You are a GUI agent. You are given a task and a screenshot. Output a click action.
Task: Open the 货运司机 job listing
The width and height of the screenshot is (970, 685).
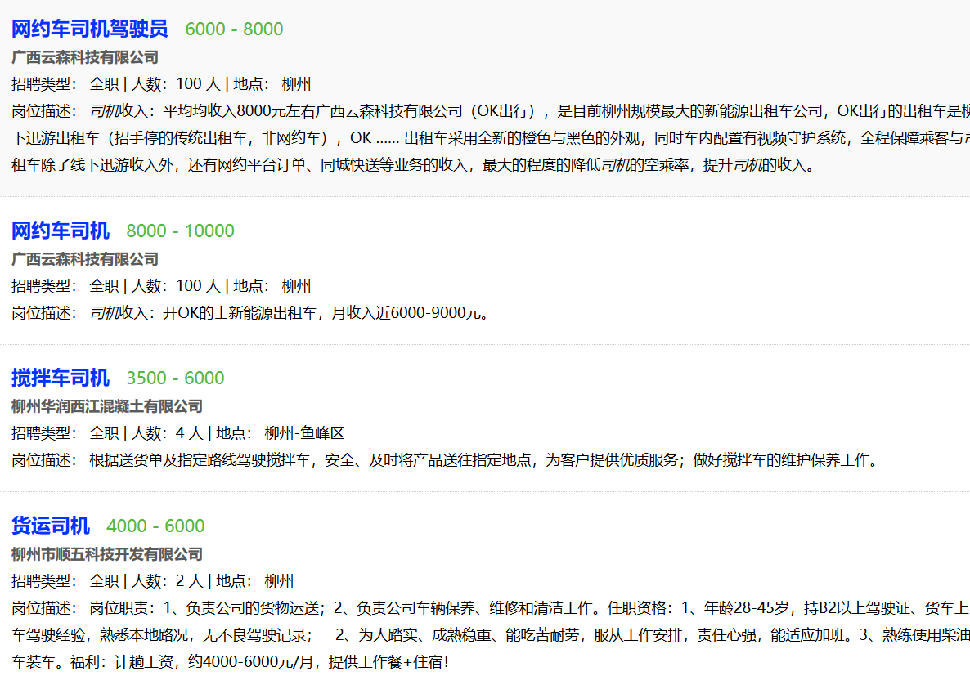coord(50,526)
